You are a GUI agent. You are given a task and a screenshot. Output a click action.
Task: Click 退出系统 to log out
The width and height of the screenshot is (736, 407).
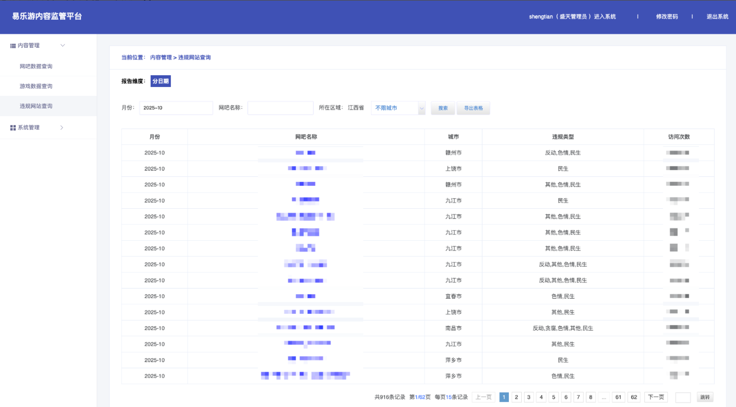coord(717,17)
